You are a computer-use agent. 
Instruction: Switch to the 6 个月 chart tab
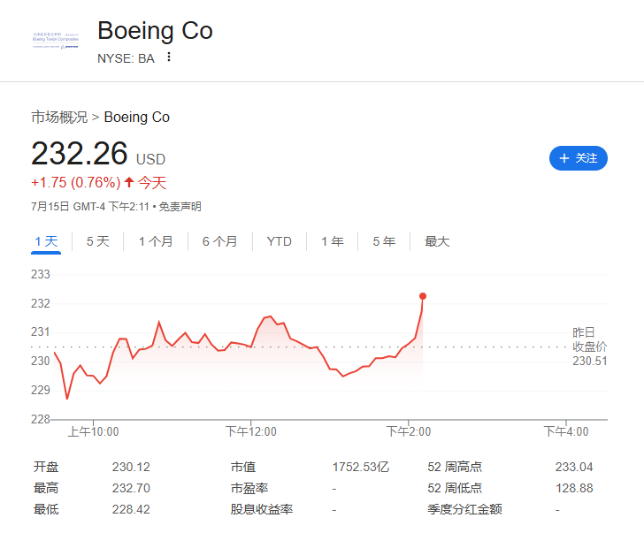219,241
